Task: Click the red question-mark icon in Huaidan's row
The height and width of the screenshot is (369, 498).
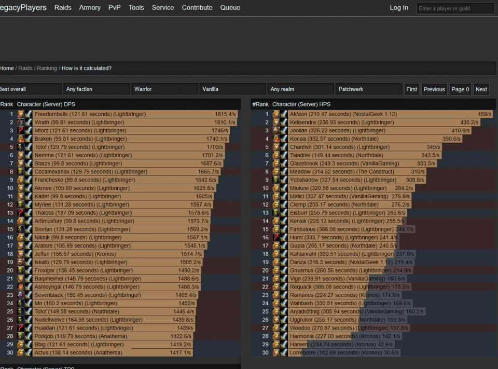Action: pyautogui.click(x=21, y=328)
